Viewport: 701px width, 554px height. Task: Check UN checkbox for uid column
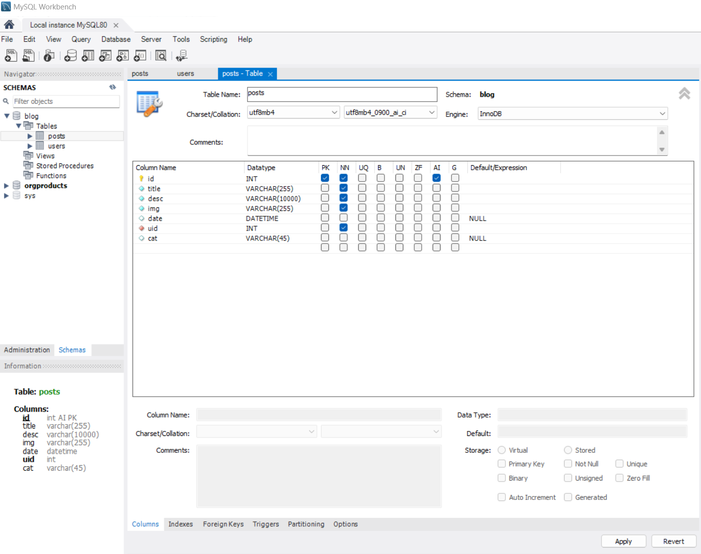[399, 228]
